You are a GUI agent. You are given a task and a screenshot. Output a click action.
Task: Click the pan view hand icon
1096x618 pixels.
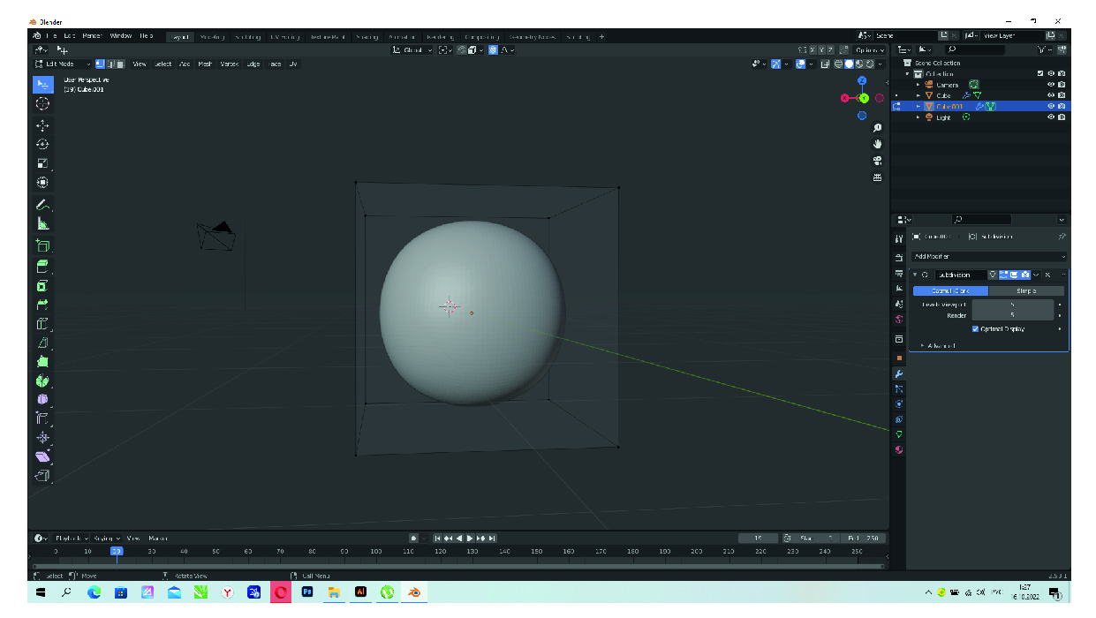pos(877,144)
